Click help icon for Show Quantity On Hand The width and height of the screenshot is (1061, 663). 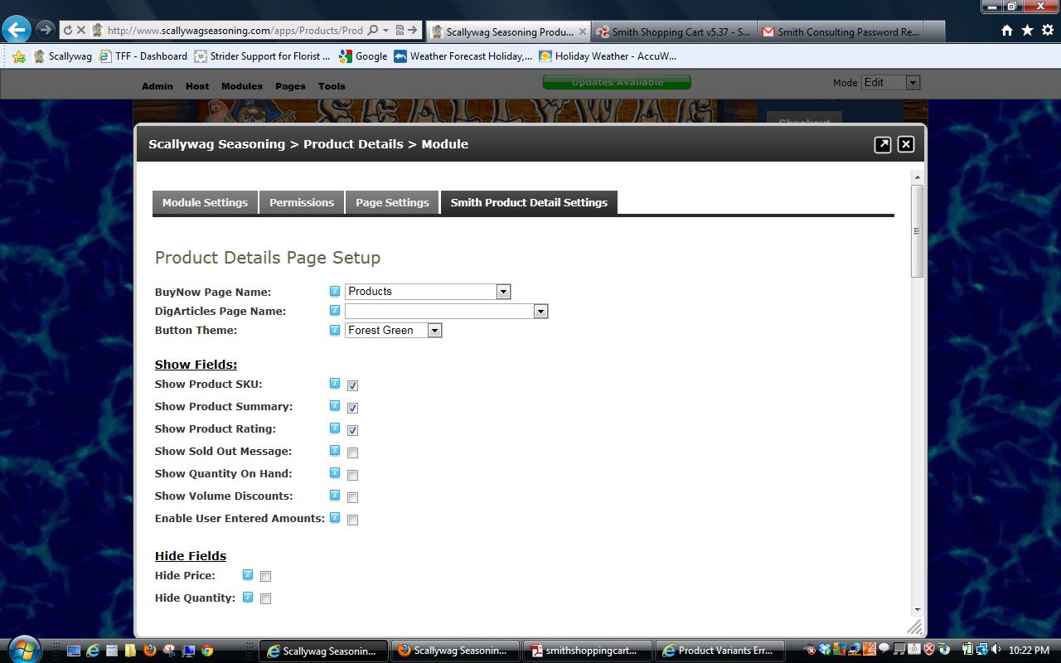[x=335, y=472]
